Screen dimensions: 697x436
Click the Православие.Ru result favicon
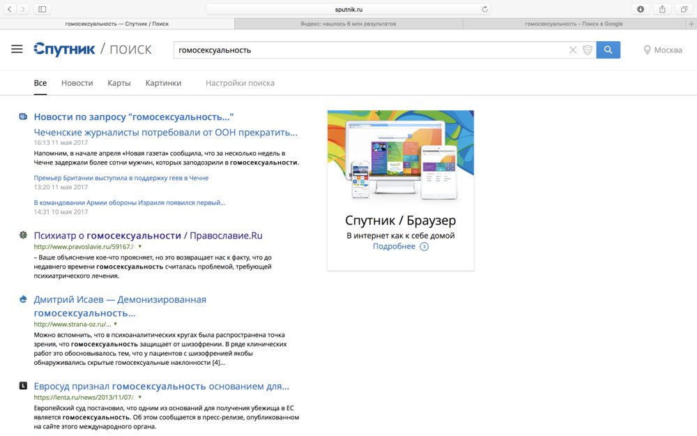coord(23,235)
